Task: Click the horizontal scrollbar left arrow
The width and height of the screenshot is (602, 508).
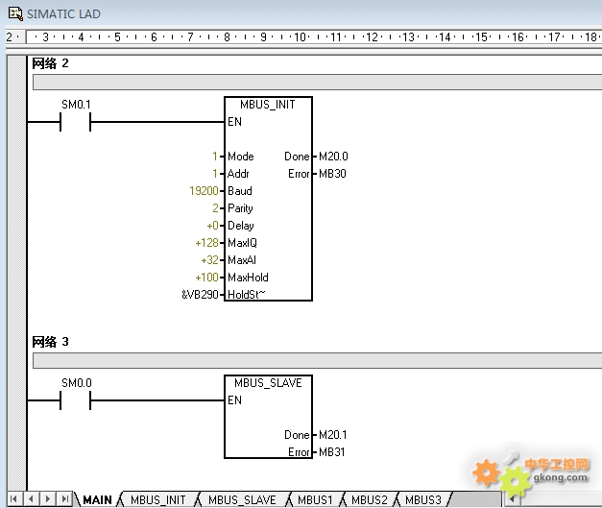Action: (512, 498)
